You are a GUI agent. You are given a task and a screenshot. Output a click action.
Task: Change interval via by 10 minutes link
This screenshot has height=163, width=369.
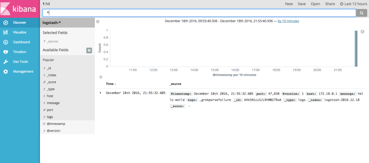tap(288, 21)
